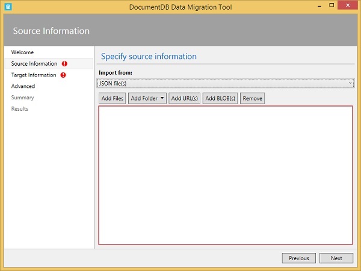Switch to the Target Information step

click(34, 75)
